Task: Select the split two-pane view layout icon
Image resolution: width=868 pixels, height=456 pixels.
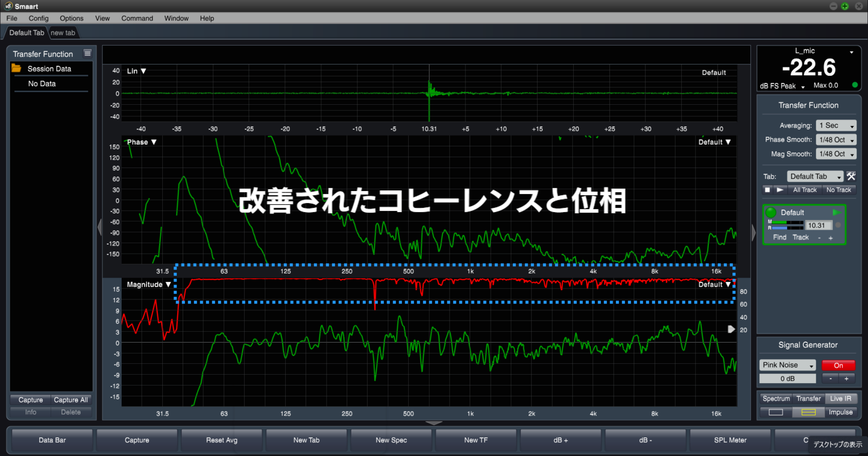Action: [x=808, y=413]
